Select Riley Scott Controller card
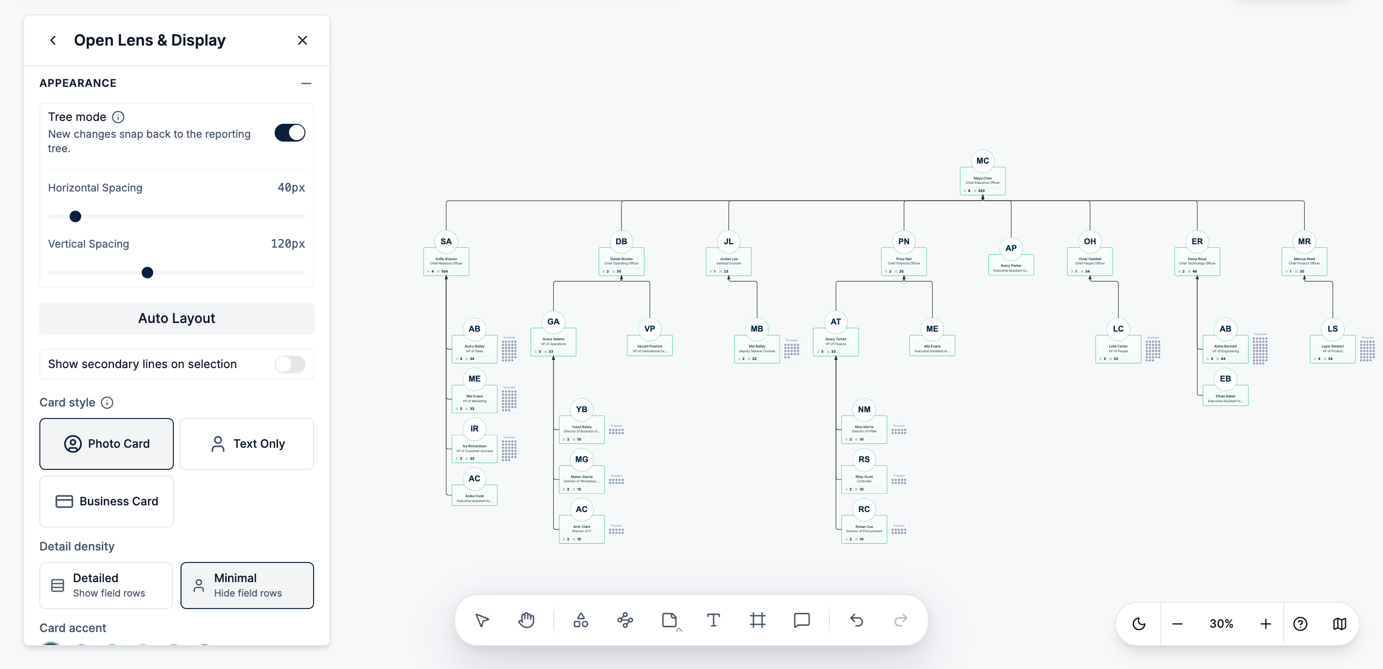The height and width of the screenshot is (669, 1383). coord(864,479)
